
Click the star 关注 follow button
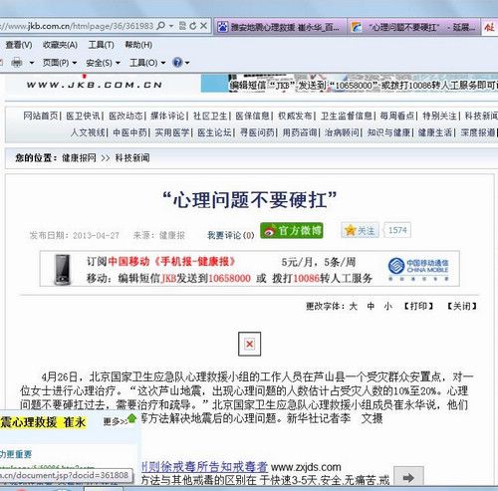pyautogui.click(x=360, y=230)
